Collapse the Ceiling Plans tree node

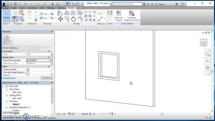tap(6, 95)
